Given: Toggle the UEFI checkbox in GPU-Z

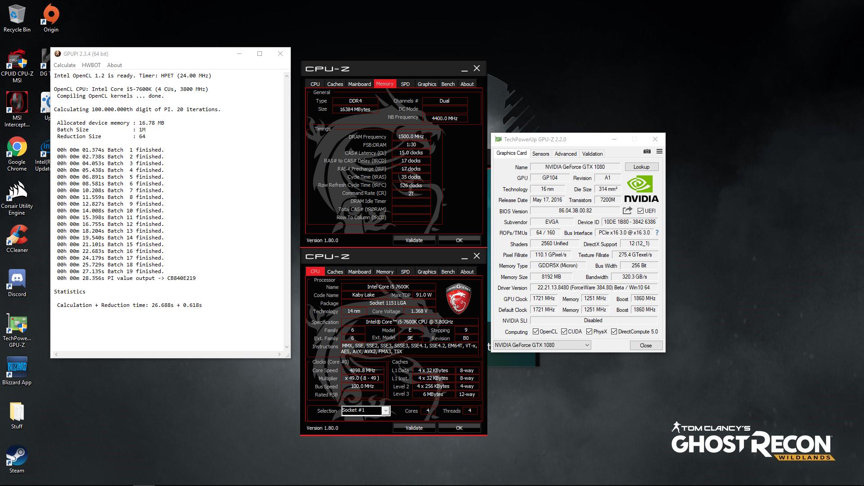Looking at the screenshot, I should [x=640, y=211].
